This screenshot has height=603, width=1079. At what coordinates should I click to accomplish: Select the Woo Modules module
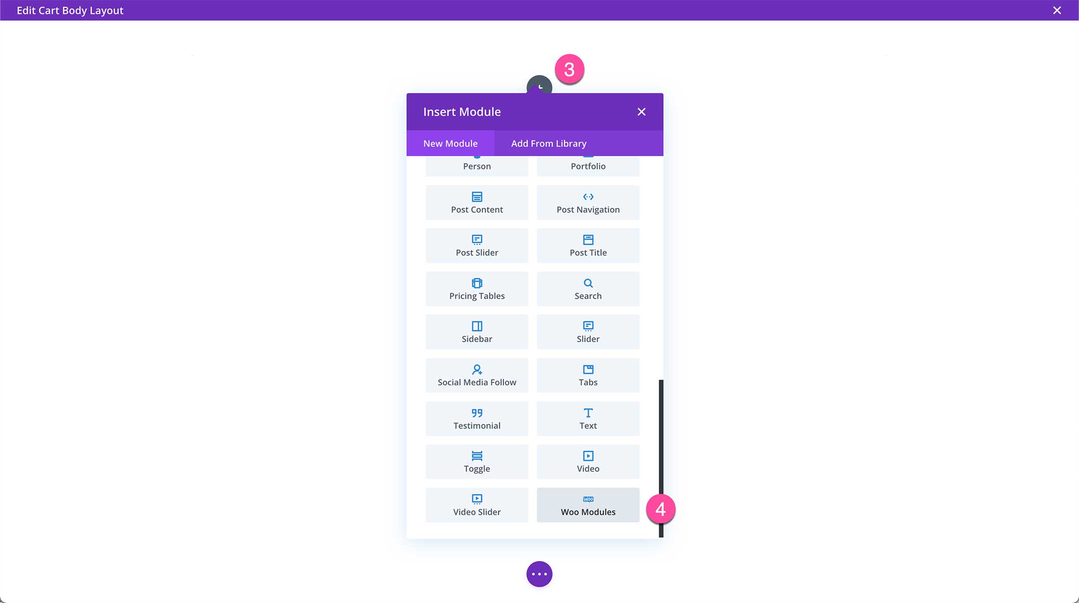[x=588, y=505]
